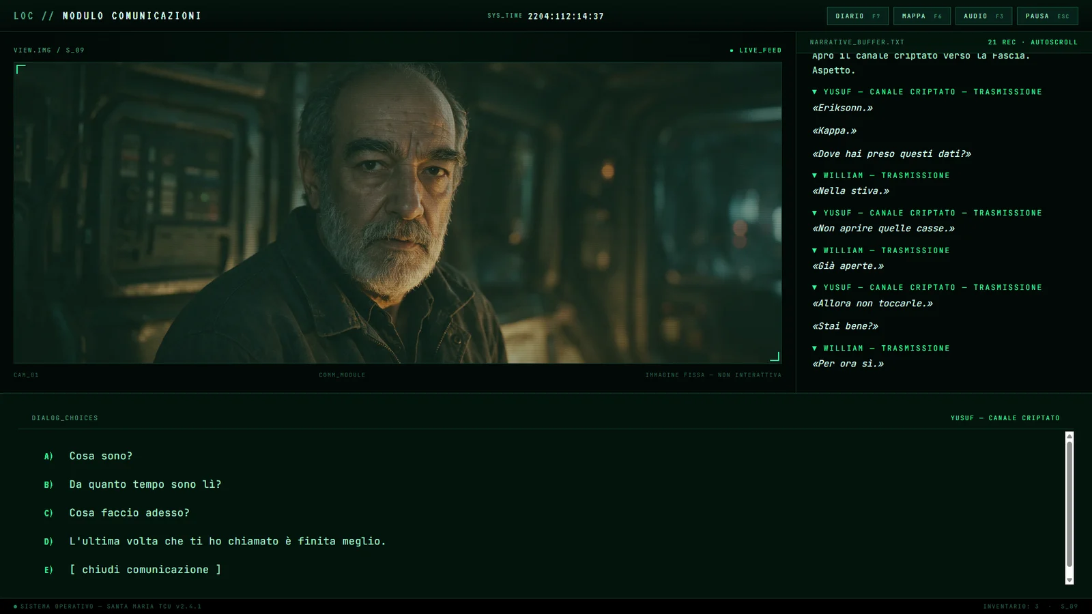Collapse YUSUF transmission above «Non aprire quelle casse.»
This screenshot has height=614, width=1092.
(x=814, y=213)
